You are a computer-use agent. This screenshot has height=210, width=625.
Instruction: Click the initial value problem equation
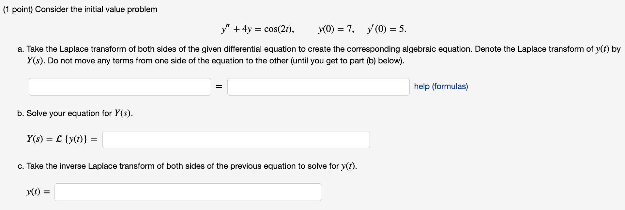coord(312,29)
